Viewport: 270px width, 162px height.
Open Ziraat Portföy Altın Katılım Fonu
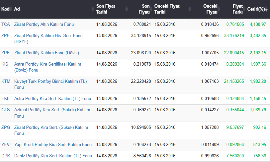click(44, 25)
